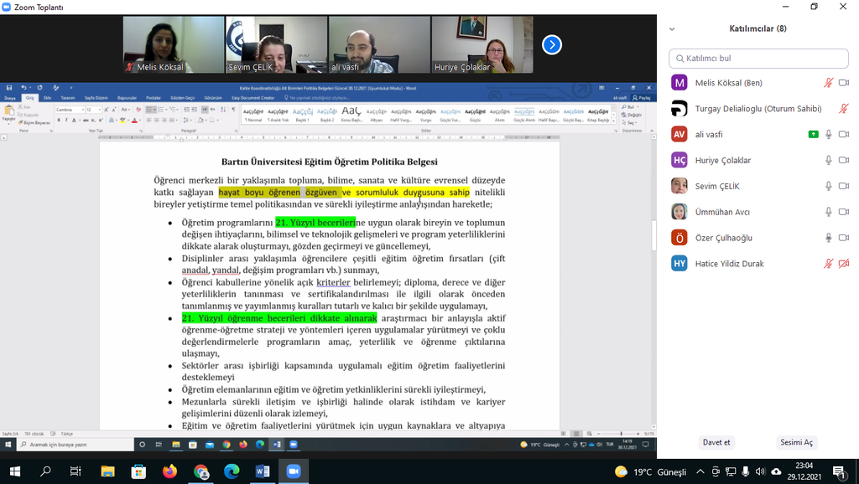Click the next video gallery arrow
This screenshot has width=859, height=484.
(x=551, y=44)
